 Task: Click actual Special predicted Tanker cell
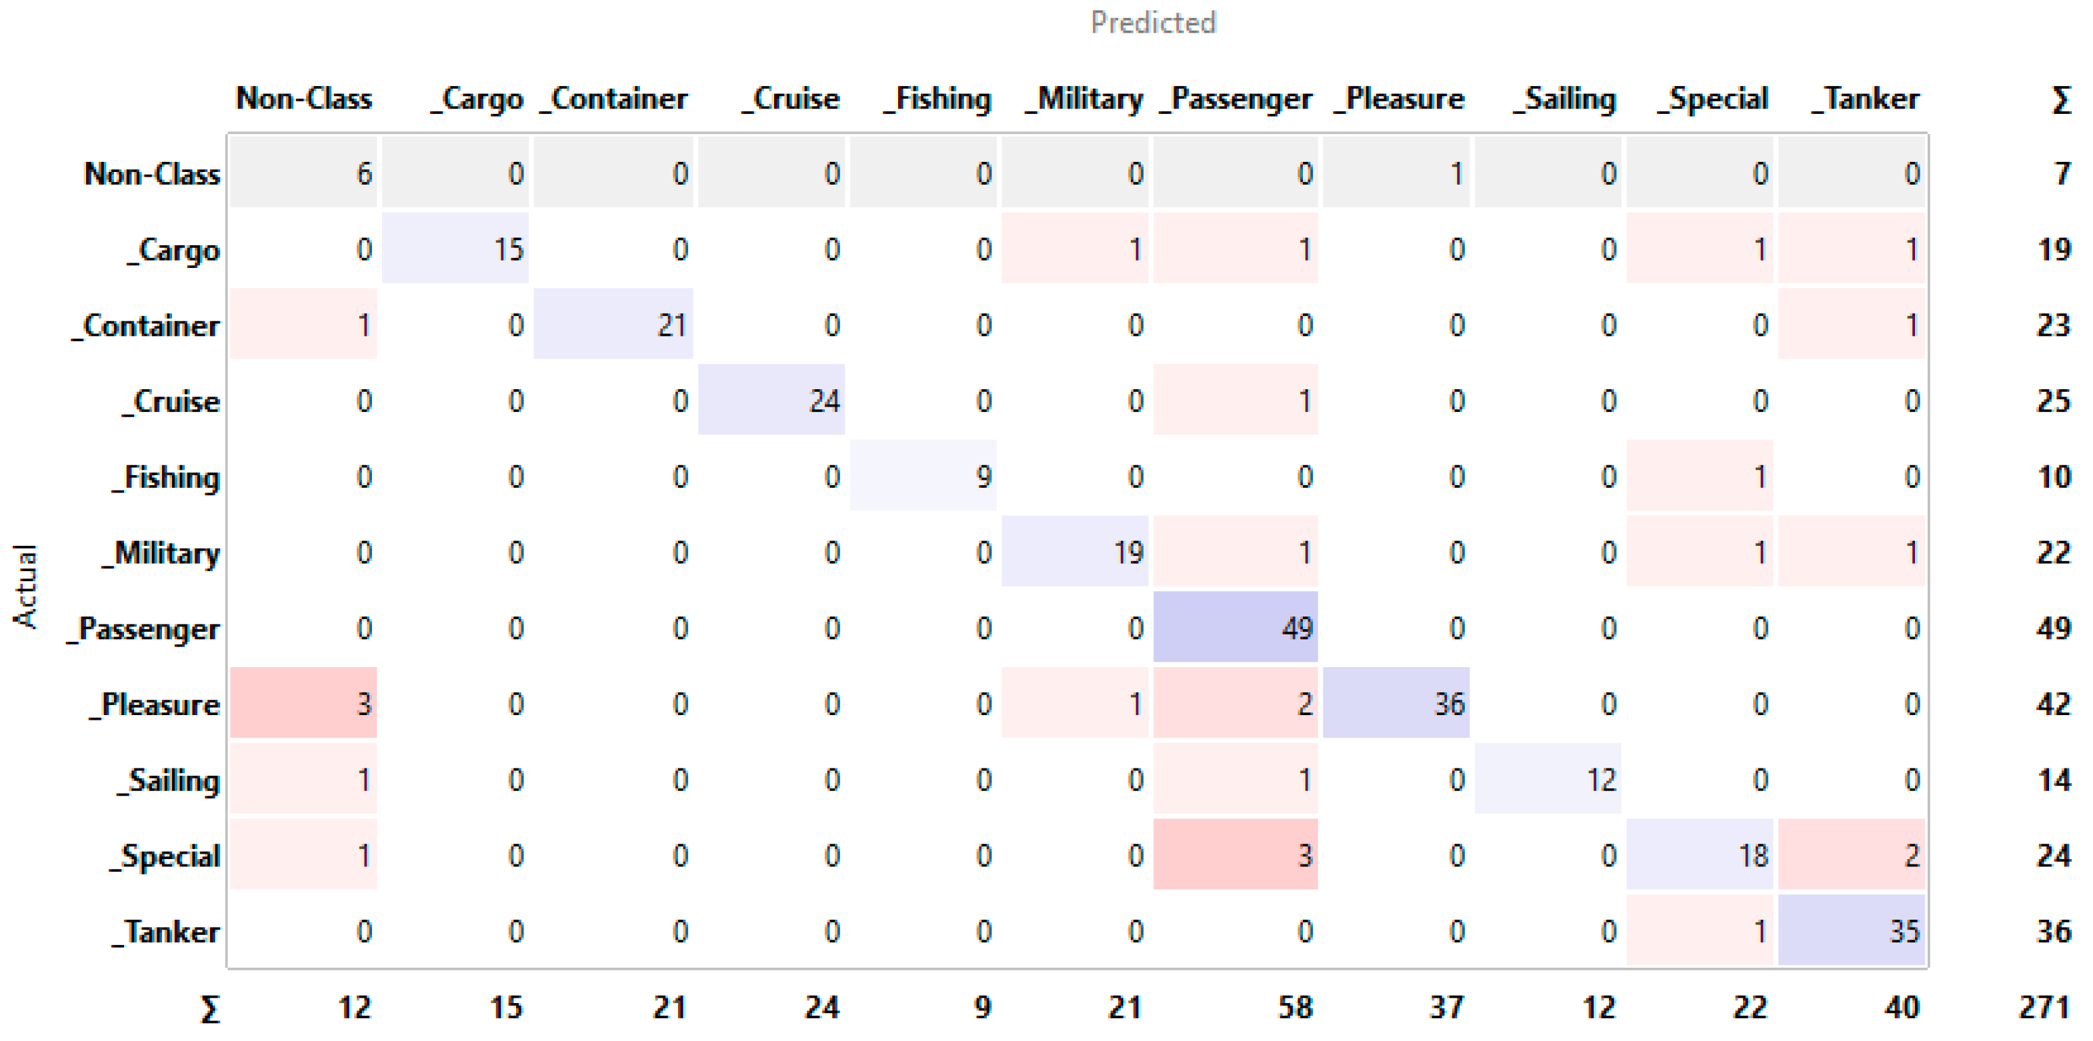[x=1851, y=855]
